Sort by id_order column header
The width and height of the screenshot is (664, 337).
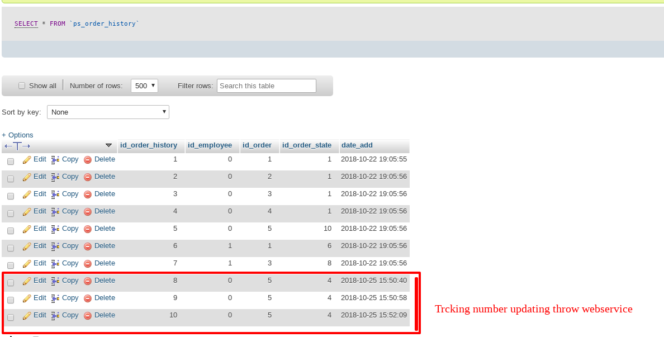[257, 145]
